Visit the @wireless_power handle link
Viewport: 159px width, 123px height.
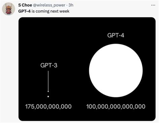tap(49, 5)
